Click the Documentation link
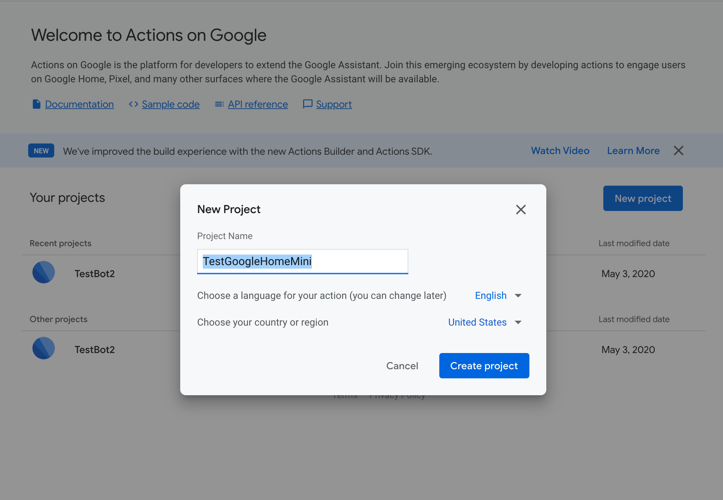 pyautogui.click(x=79, y=104)
